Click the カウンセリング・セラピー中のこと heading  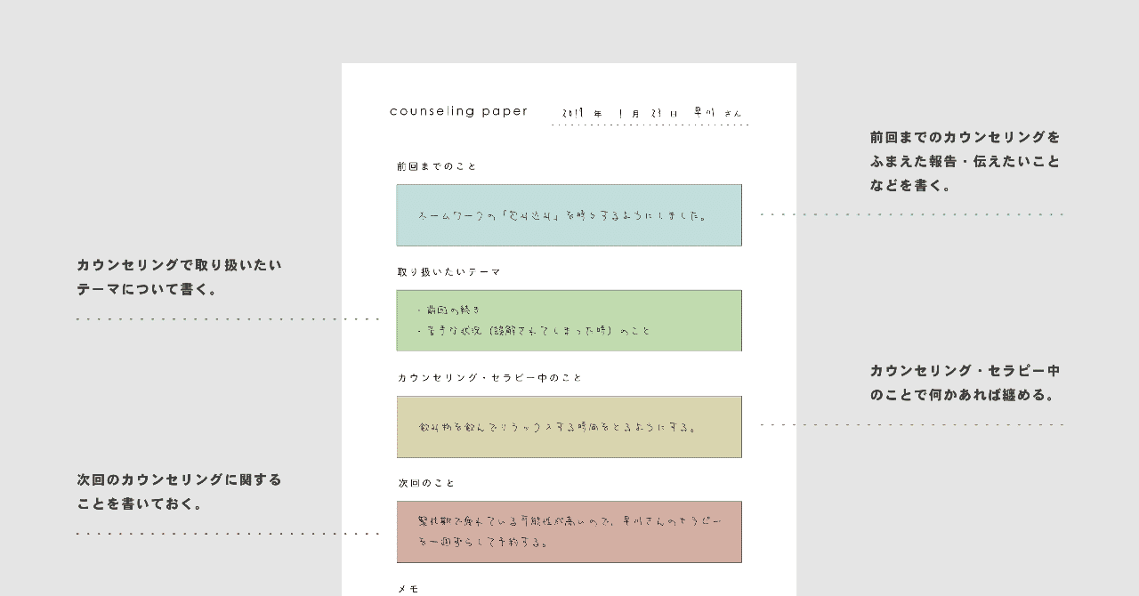click(489, 378)
